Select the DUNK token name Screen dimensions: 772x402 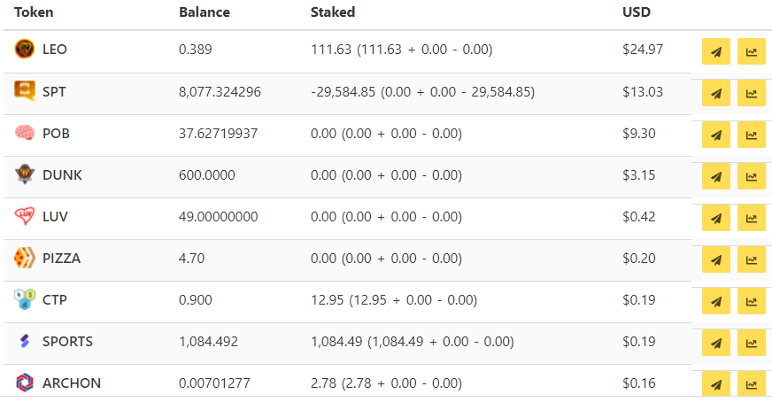point(62,175)
